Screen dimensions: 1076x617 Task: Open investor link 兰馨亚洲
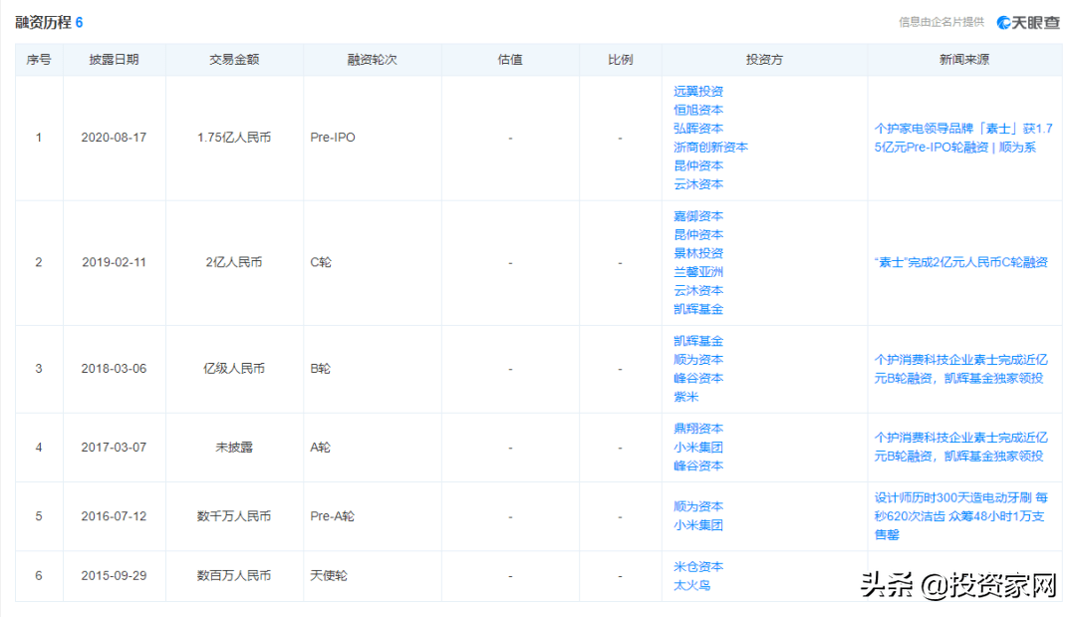coord(697,272)
